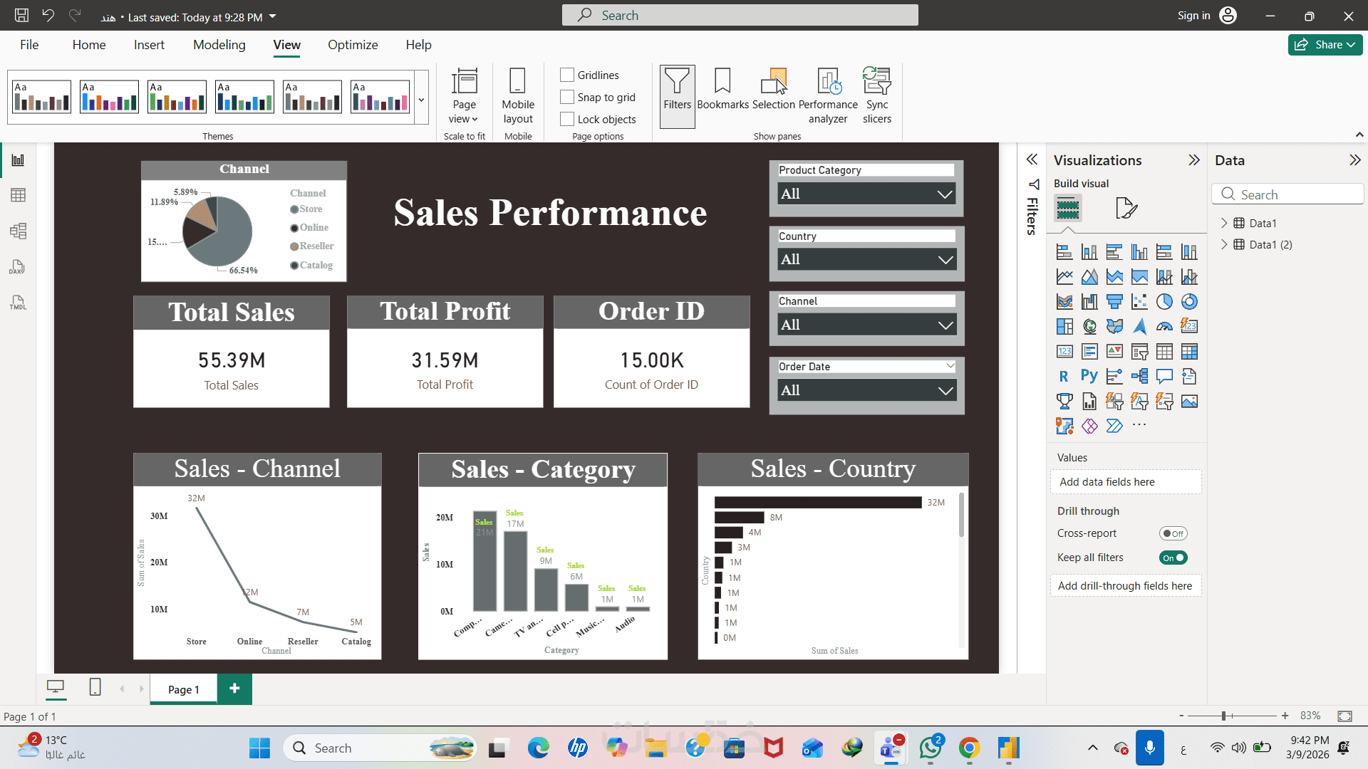This screenshot has height=769, width=1368.
Task: Click the Share button
Action: click(1325, 45)
